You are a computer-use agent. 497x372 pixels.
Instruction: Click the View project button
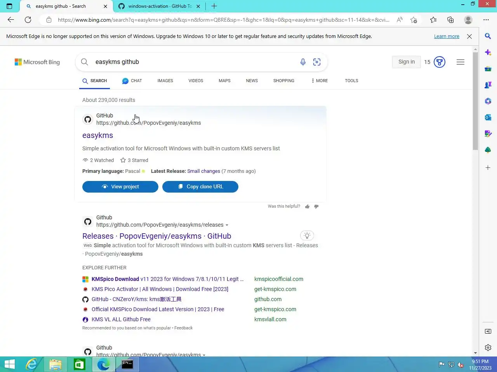(120, 187)
